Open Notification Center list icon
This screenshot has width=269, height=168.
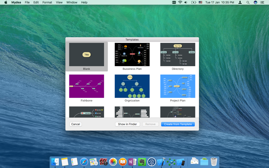pos(262,2)
